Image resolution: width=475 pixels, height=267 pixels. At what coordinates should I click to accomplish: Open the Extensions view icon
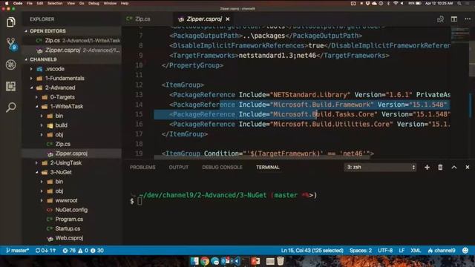pyautogui.click(x=10, y=87)
